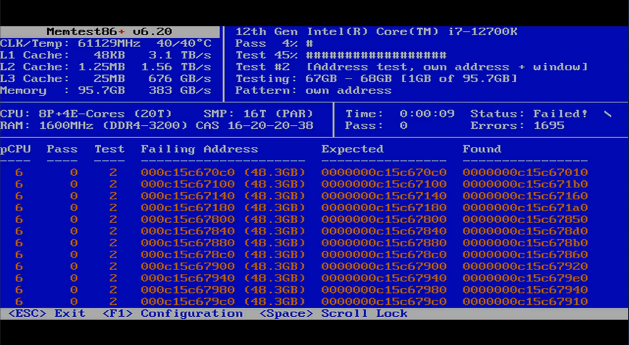Image resolution: width=629 pixels, height=345 pixels.
Task: Click the Intel Core i7-12700K CPU name
Action: point(376,31)
